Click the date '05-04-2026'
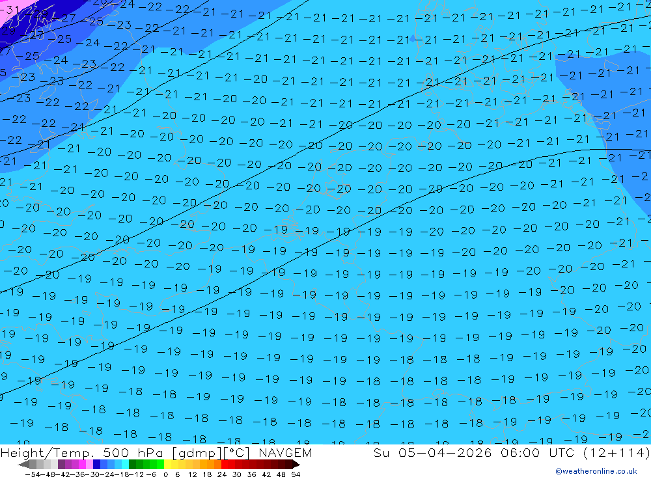651x477 pixels. (445, 453)
